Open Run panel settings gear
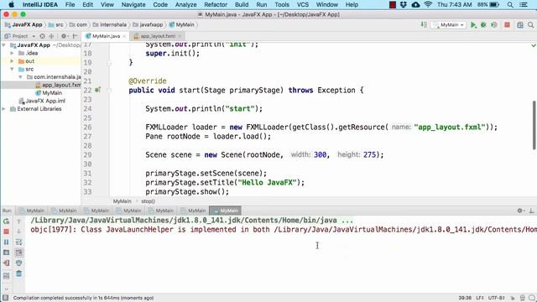The height and width of the screenshot is (302, 537). [520, 211]
